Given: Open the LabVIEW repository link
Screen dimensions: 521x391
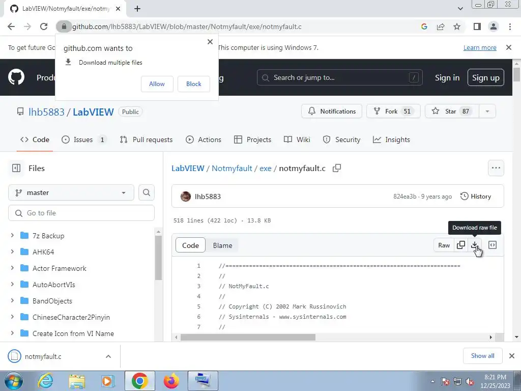Looking at the screenshot, I should (94, 111).
